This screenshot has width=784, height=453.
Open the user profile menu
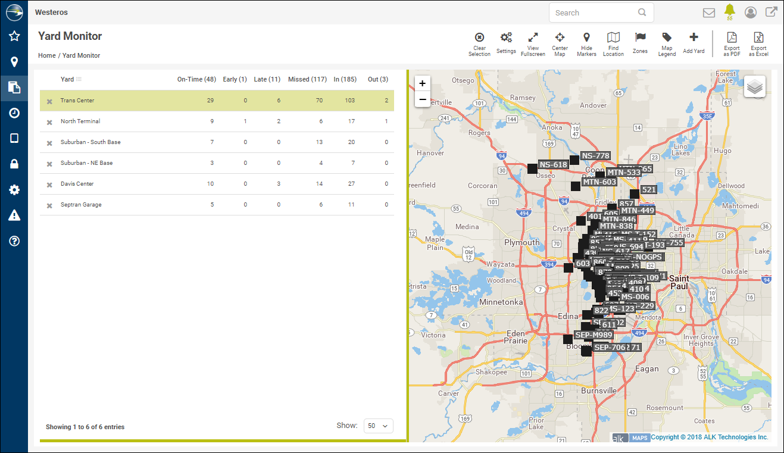point(751,13)
